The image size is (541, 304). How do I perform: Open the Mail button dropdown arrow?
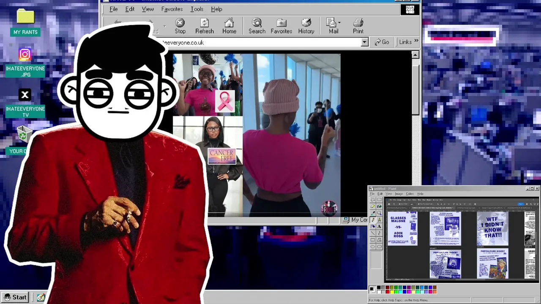339,22
